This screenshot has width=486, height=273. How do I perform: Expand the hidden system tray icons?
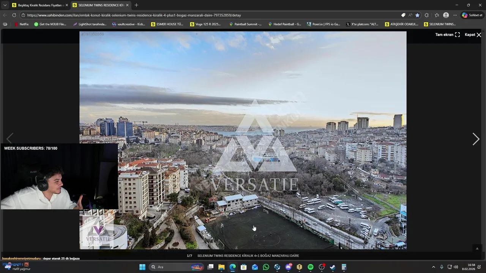(x=434, y=267)
